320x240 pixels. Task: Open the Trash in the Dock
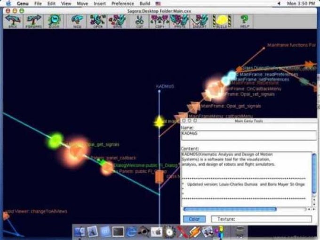[x=240, y=232]
